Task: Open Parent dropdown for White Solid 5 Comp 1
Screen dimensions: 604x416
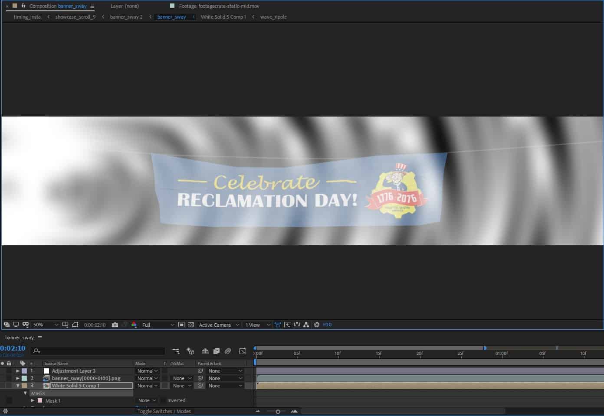Action: 225,386
